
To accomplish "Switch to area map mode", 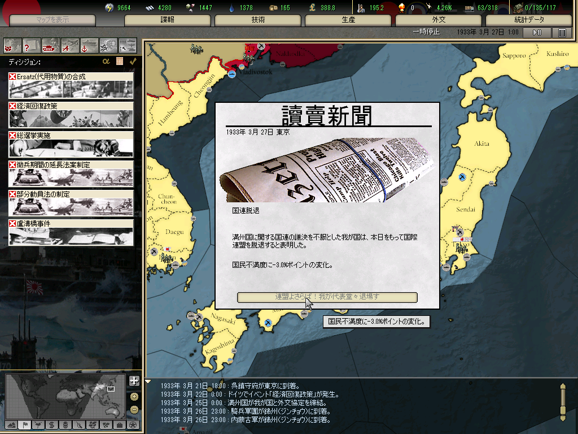I will pyautogui.click(x=106, y=425).
